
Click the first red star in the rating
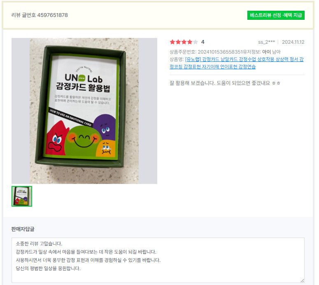(172, 42)
